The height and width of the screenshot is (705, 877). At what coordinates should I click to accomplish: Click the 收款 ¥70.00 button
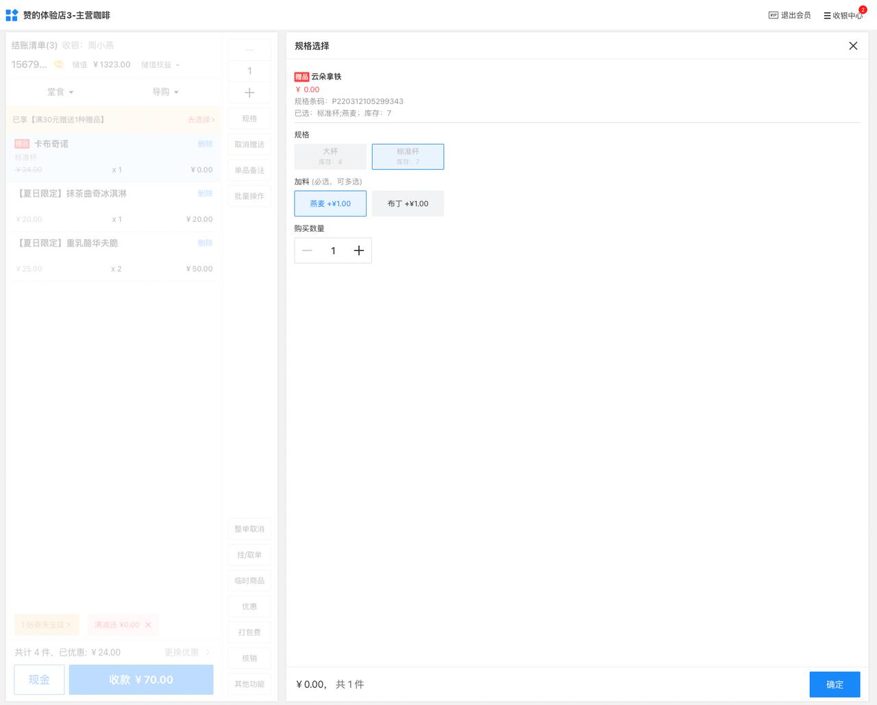(x=141, y=680)
